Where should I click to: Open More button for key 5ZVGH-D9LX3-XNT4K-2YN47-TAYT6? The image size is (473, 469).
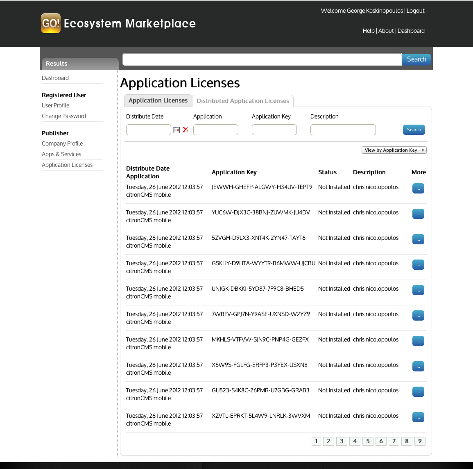418,239
